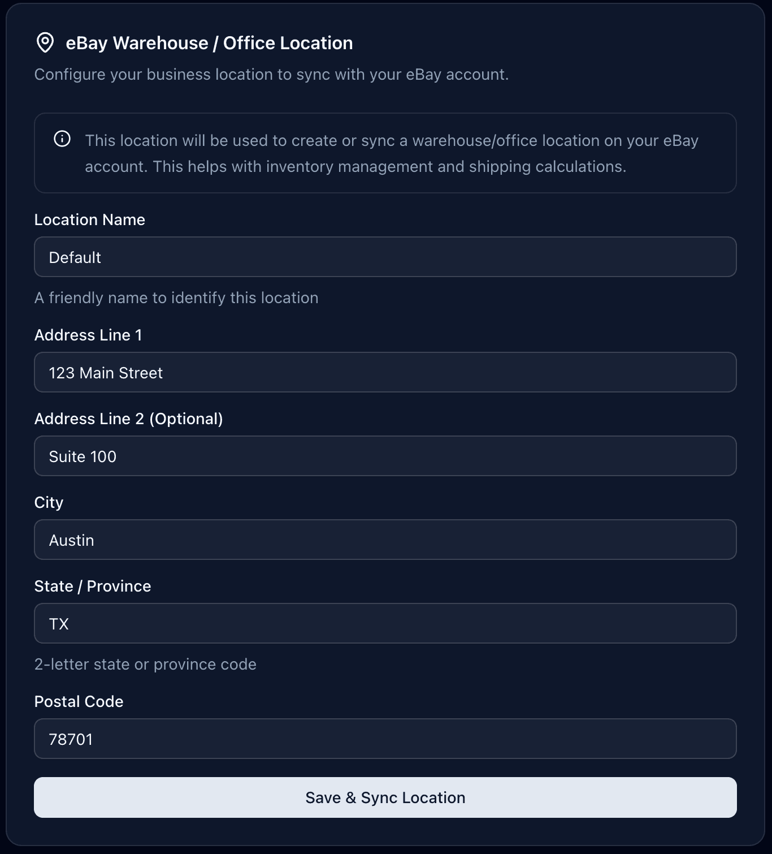Click the Address Line 1 label
Screen dimensions: 772x854
click(89, 335)
